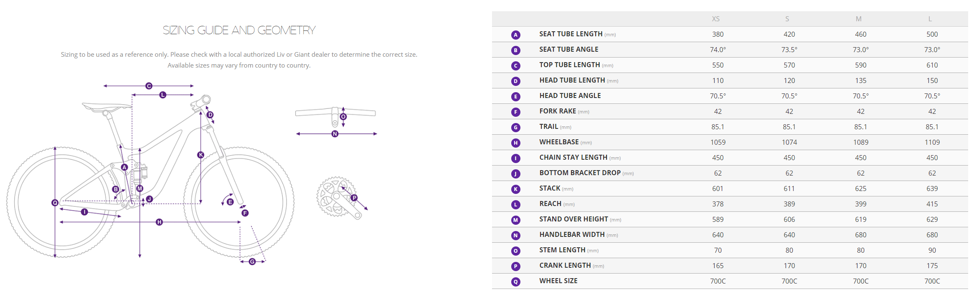Image resolution: width=974 pixels, height=294 pixels.
Task: Click the purple Q icon beside Wheel Size
Action: tap(515, 281)
